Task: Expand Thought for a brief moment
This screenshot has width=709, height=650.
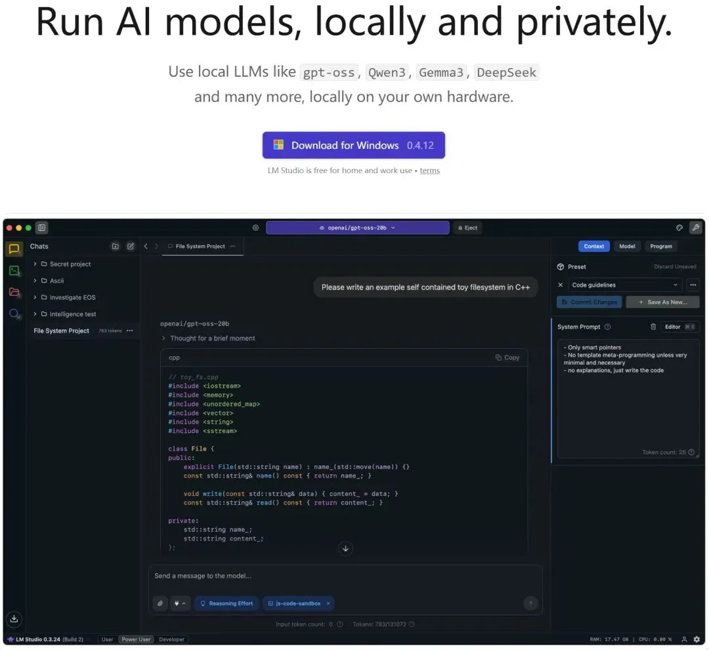Action: tap(209, 338)
